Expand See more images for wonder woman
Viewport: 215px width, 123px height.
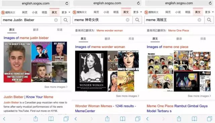[128, 96]
